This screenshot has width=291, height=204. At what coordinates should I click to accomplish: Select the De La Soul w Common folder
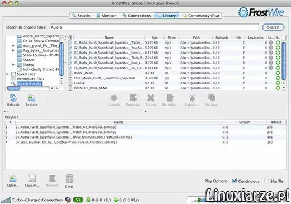(x=41, y=41)
